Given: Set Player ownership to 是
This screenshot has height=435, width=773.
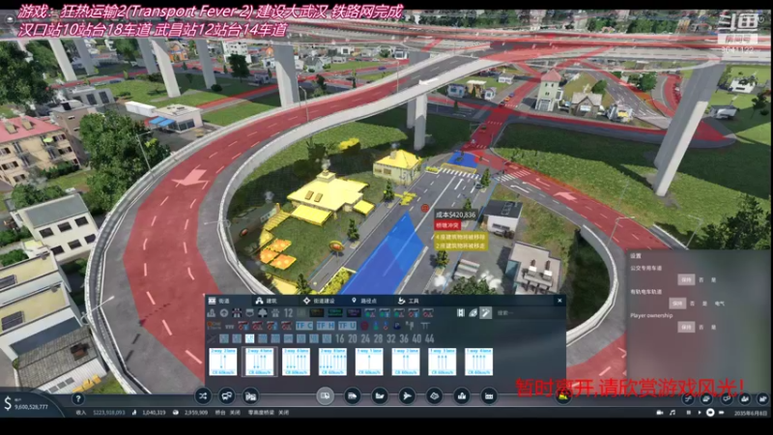Looking at the screenshot, I should click(x=713, y=327).
